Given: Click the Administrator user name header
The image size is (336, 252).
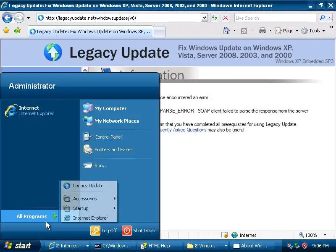Looking at the screenshot, I should click(x=32, y=86).
